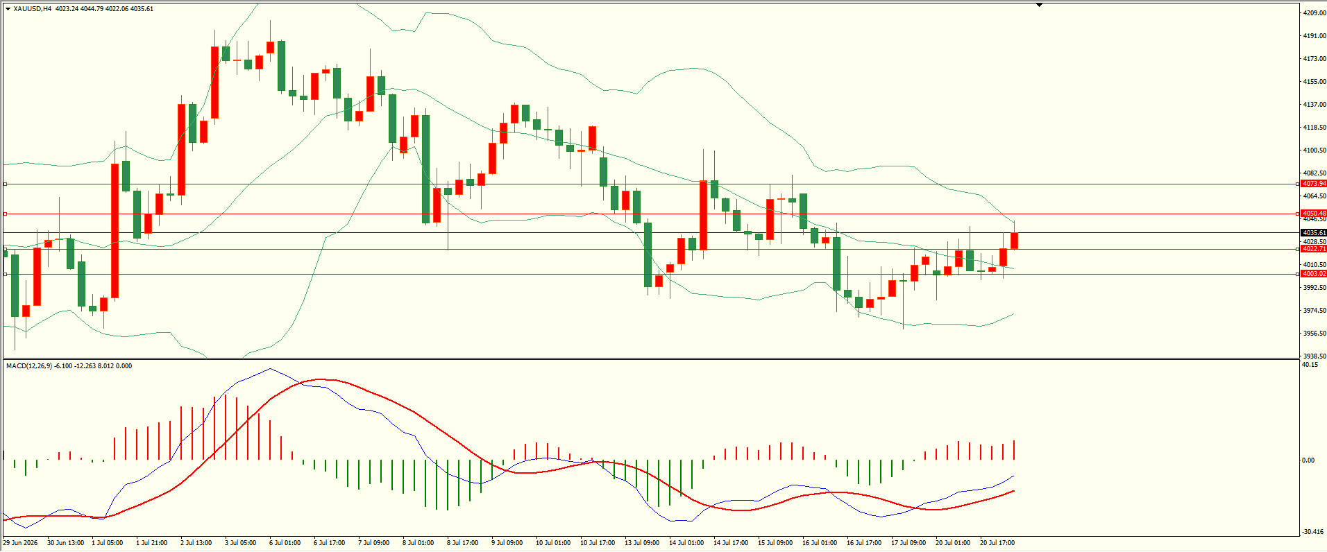1327x552 pixels.
Task: Click the 13 Jul 09:00 time label
Action: point(642,543)
